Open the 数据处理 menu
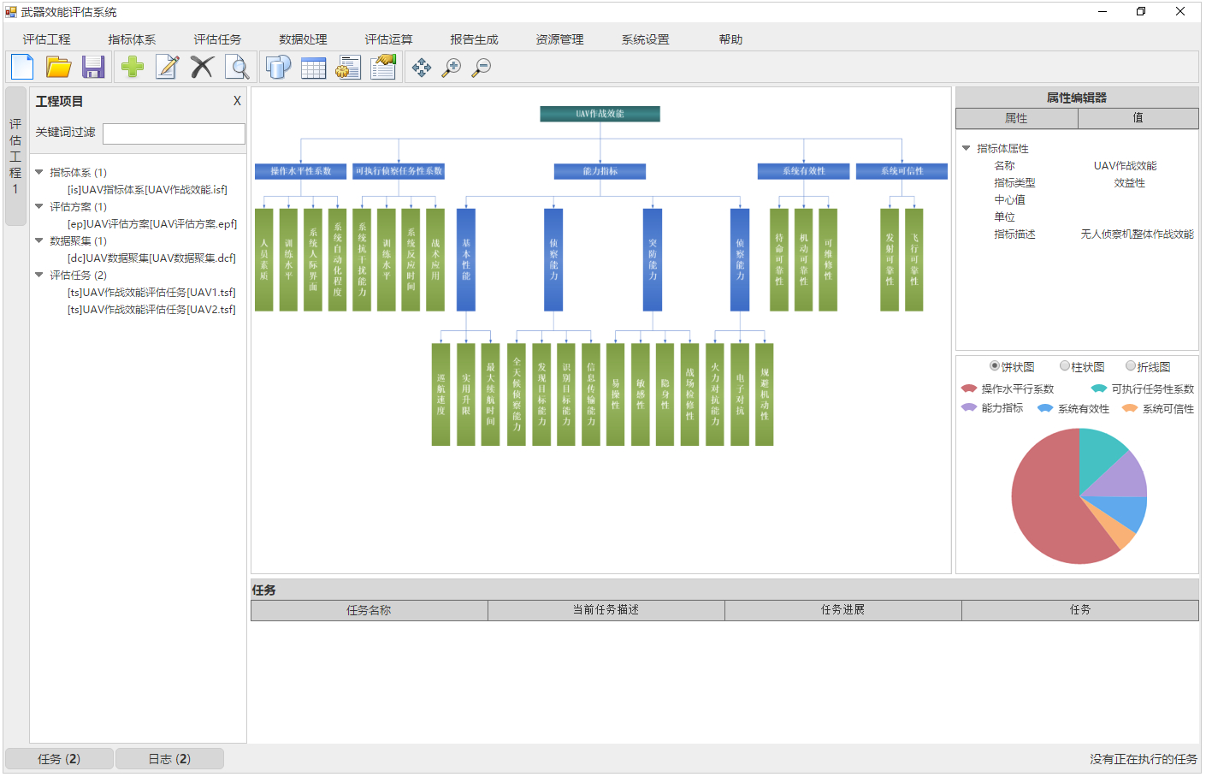The height and width of the screenshot is (777, 1206). click(303, 39)
